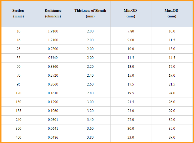This screenshot has width=194, height=143.
Task: Select resistance value 0.2720
Action: pyautogui.click(x=53, y=75)
